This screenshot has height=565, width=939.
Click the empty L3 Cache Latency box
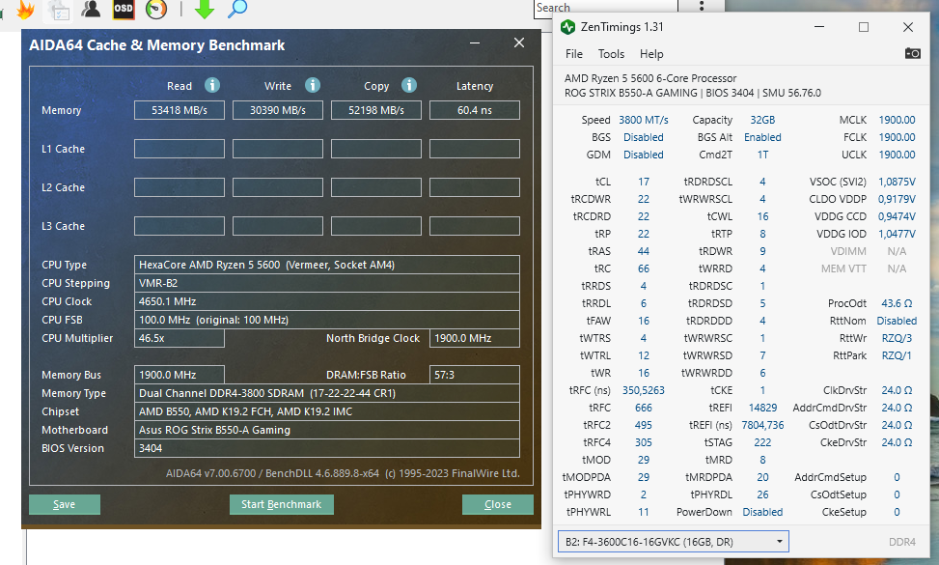[x=474, y=226]
